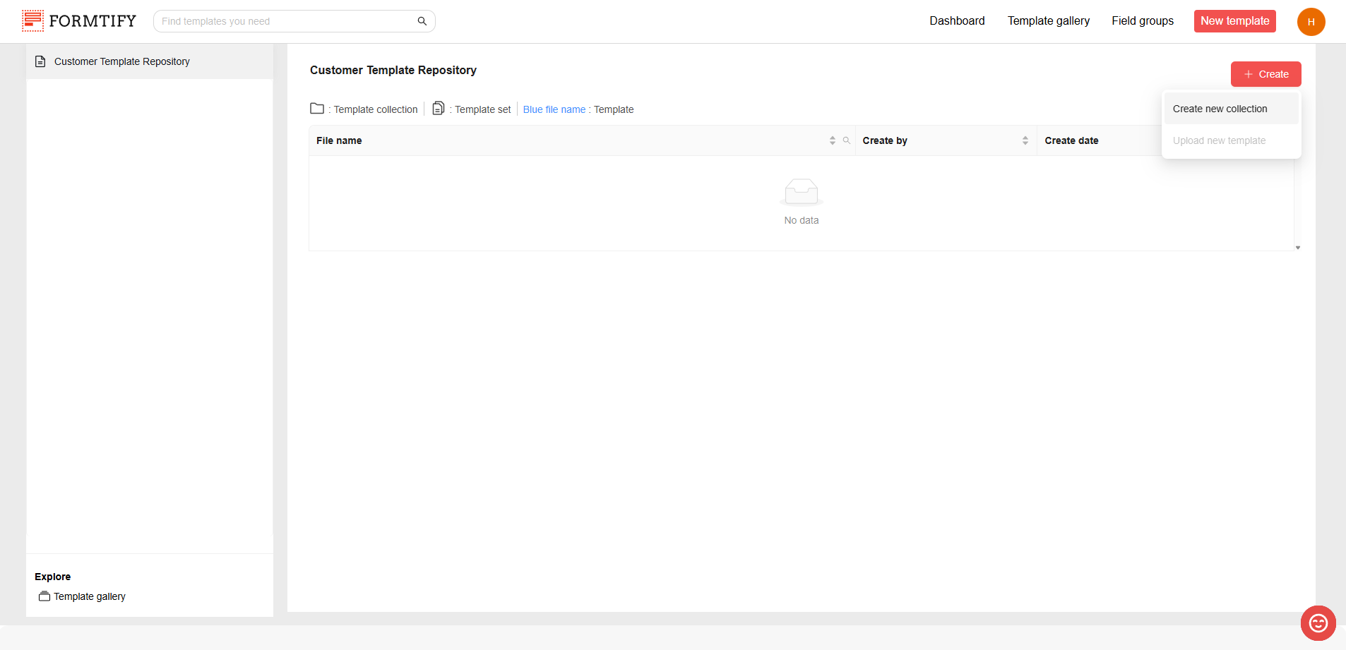Open Template gallery under Explore
Viewport: 1346px width, 650px height.
point(89,596)
